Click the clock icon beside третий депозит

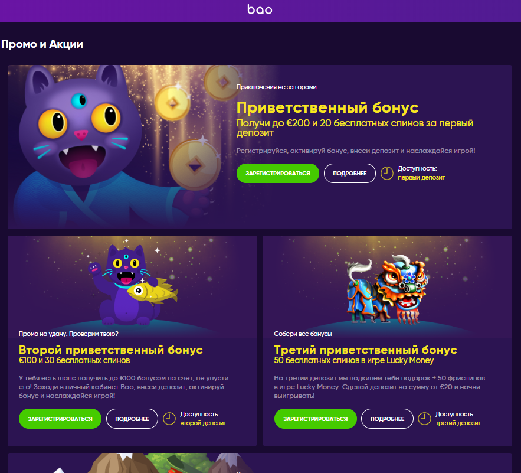pyautogui.click(x=424, y=419)
